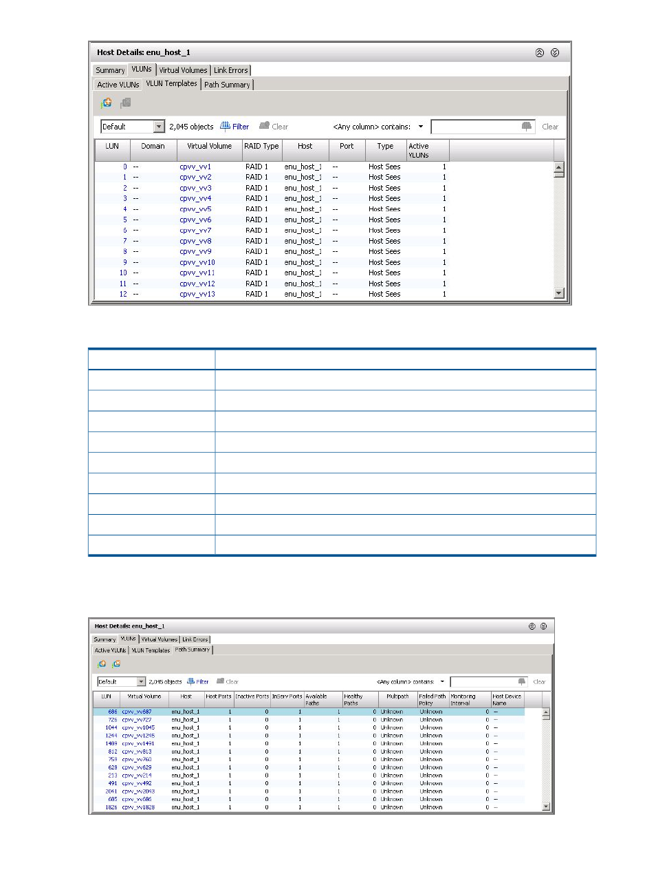Sort by the RAID Type column header
This screenshot has width=656, height=874.
coord(261,150)
